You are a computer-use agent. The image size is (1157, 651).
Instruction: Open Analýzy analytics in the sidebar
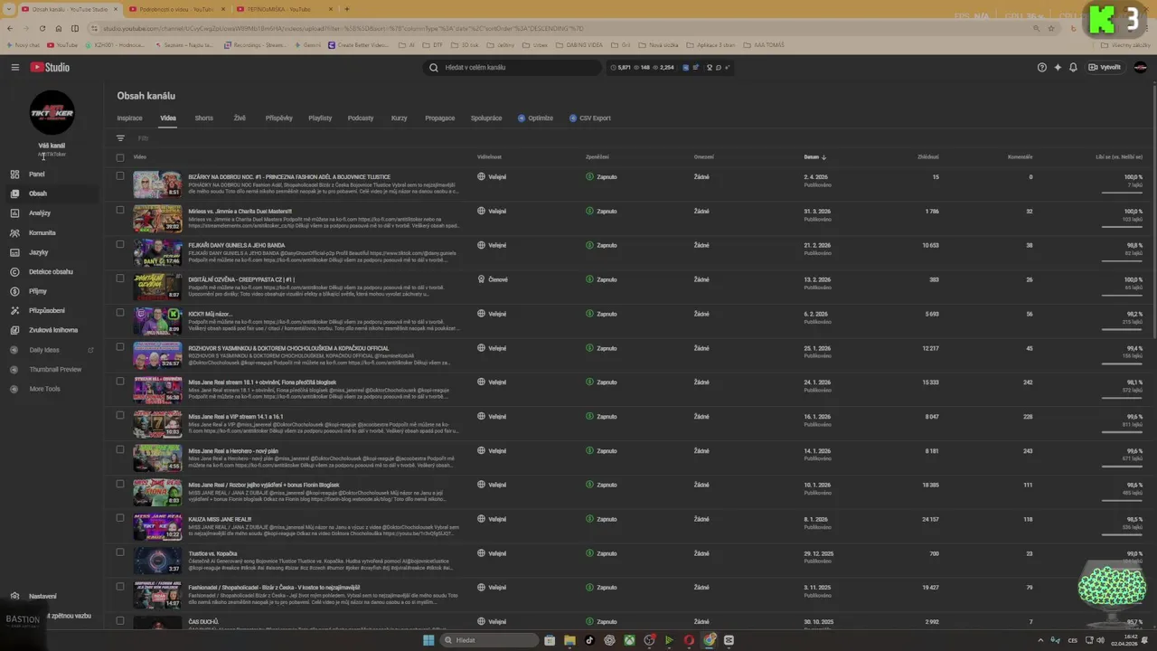(x=40, y=212)
